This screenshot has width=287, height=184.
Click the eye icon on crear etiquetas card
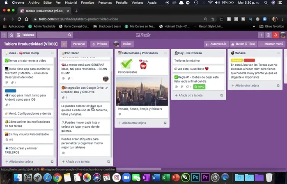pos(63,153)
